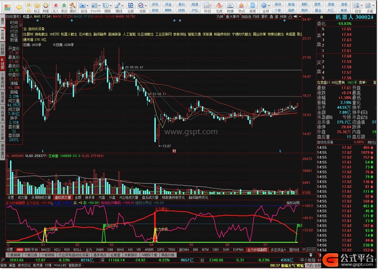Open the 新股 IPO icon
This screenshot has height=269, width=378.
coord(253,8)
